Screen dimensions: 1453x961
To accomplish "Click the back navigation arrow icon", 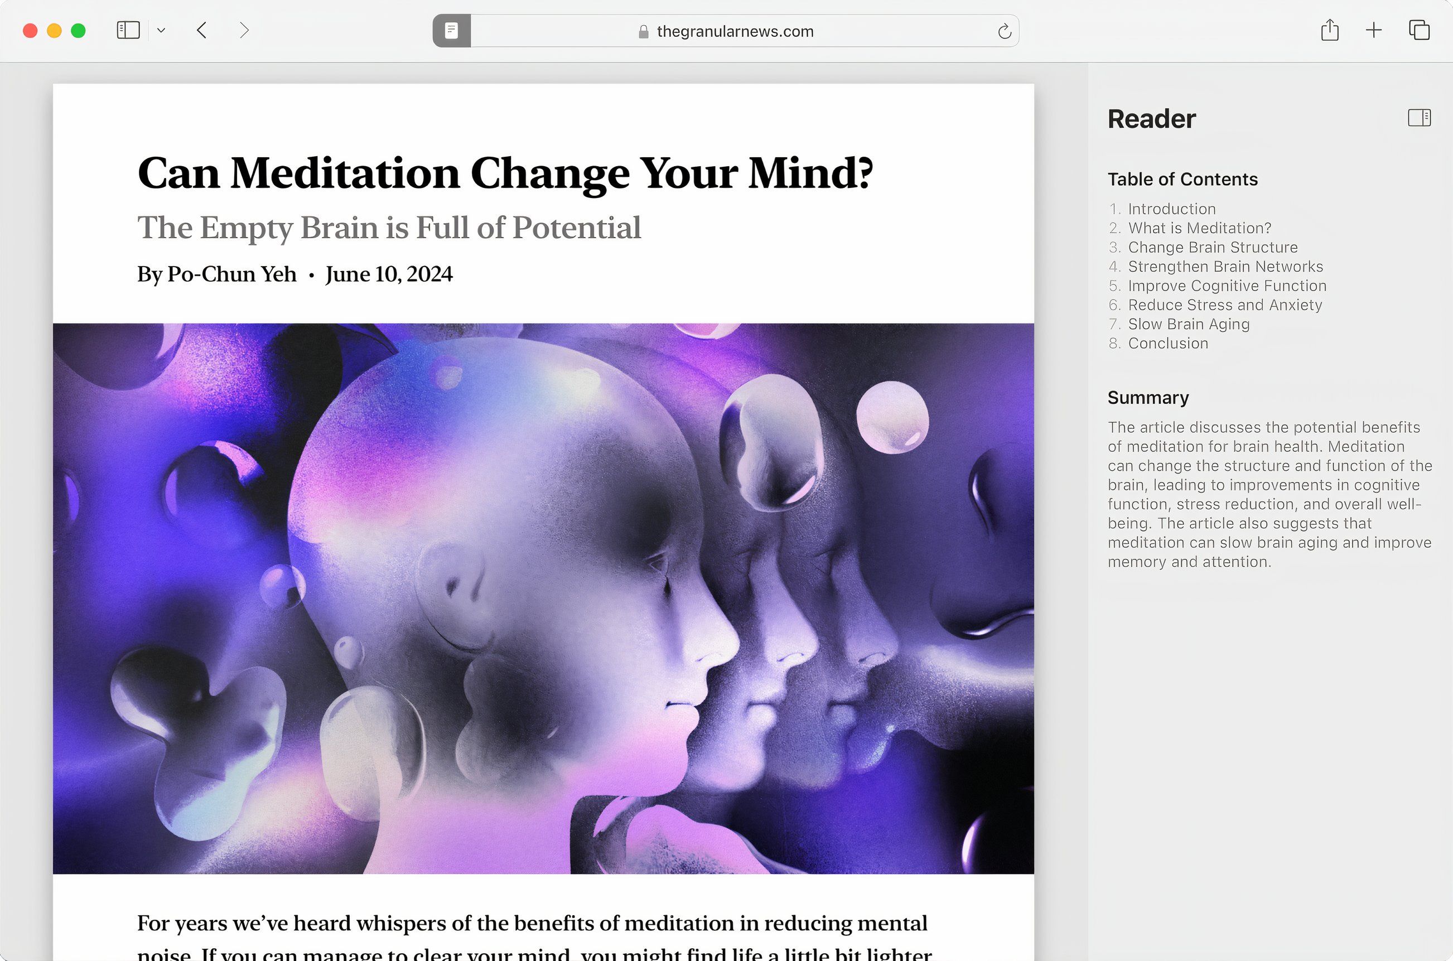I will 202,30.
